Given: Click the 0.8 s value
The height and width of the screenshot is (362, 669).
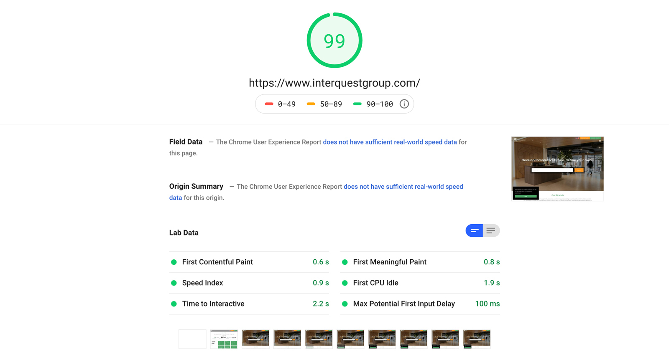Looking at the screenshot, I should 492,262.
